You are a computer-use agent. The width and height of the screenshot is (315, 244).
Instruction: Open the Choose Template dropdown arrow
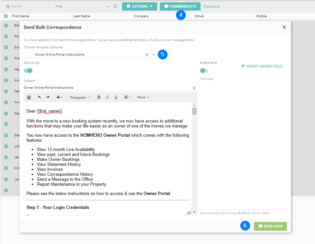point(153,55)
